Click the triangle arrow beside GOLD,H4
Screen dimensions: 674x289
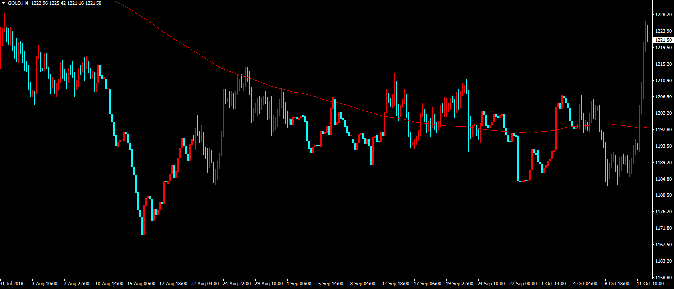[x=3, y=3]
